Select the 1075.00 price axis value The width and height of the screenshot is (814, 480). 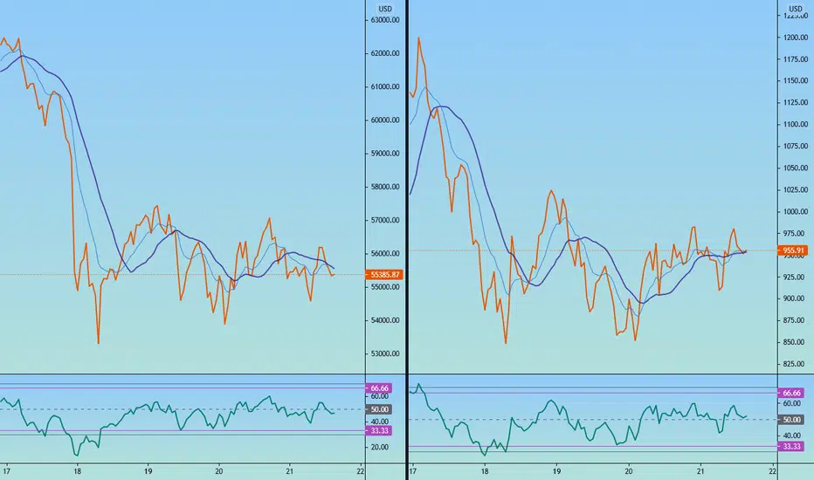point(796,147)
